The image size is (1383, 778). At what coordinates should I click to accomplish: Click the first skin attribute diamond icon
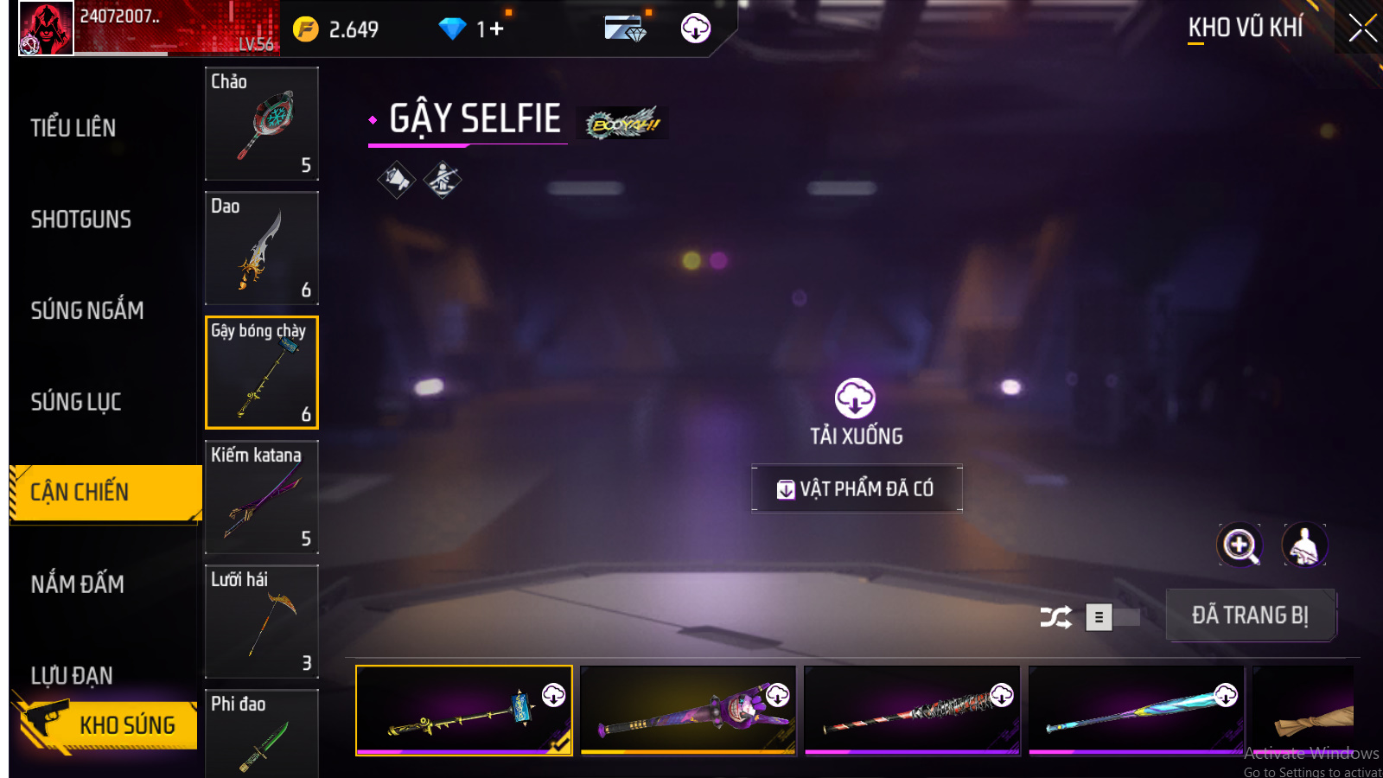coord(397,180)
